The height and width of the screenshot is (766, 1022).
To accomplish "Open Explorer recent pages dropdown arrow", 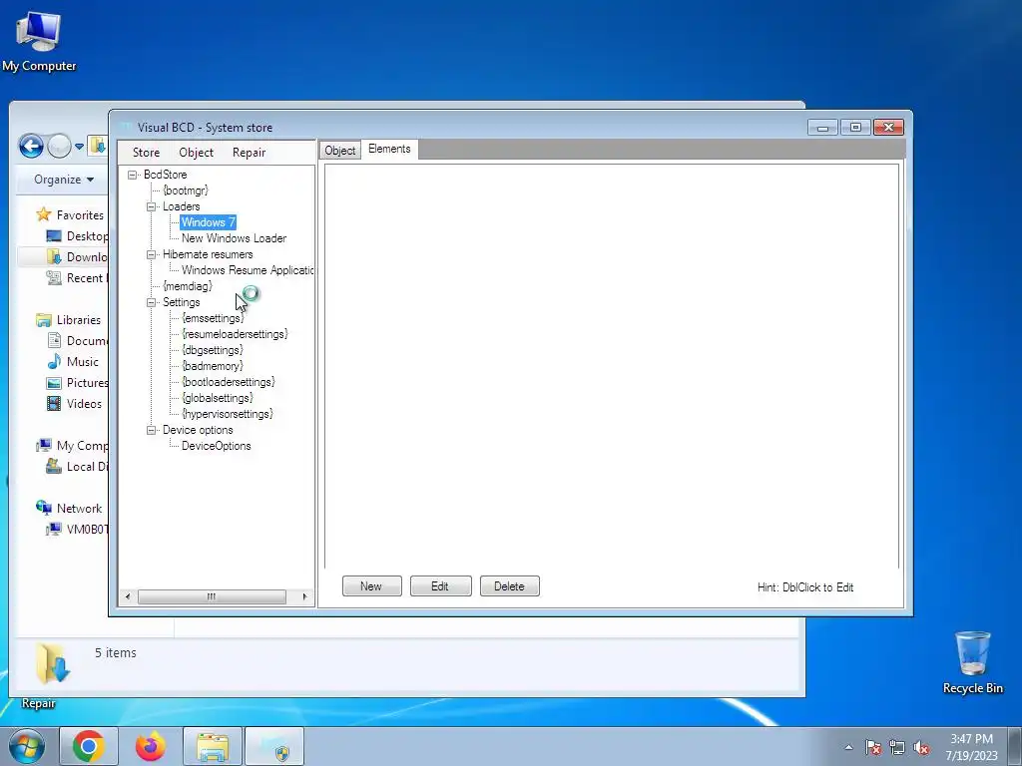I will pos(79,147).
